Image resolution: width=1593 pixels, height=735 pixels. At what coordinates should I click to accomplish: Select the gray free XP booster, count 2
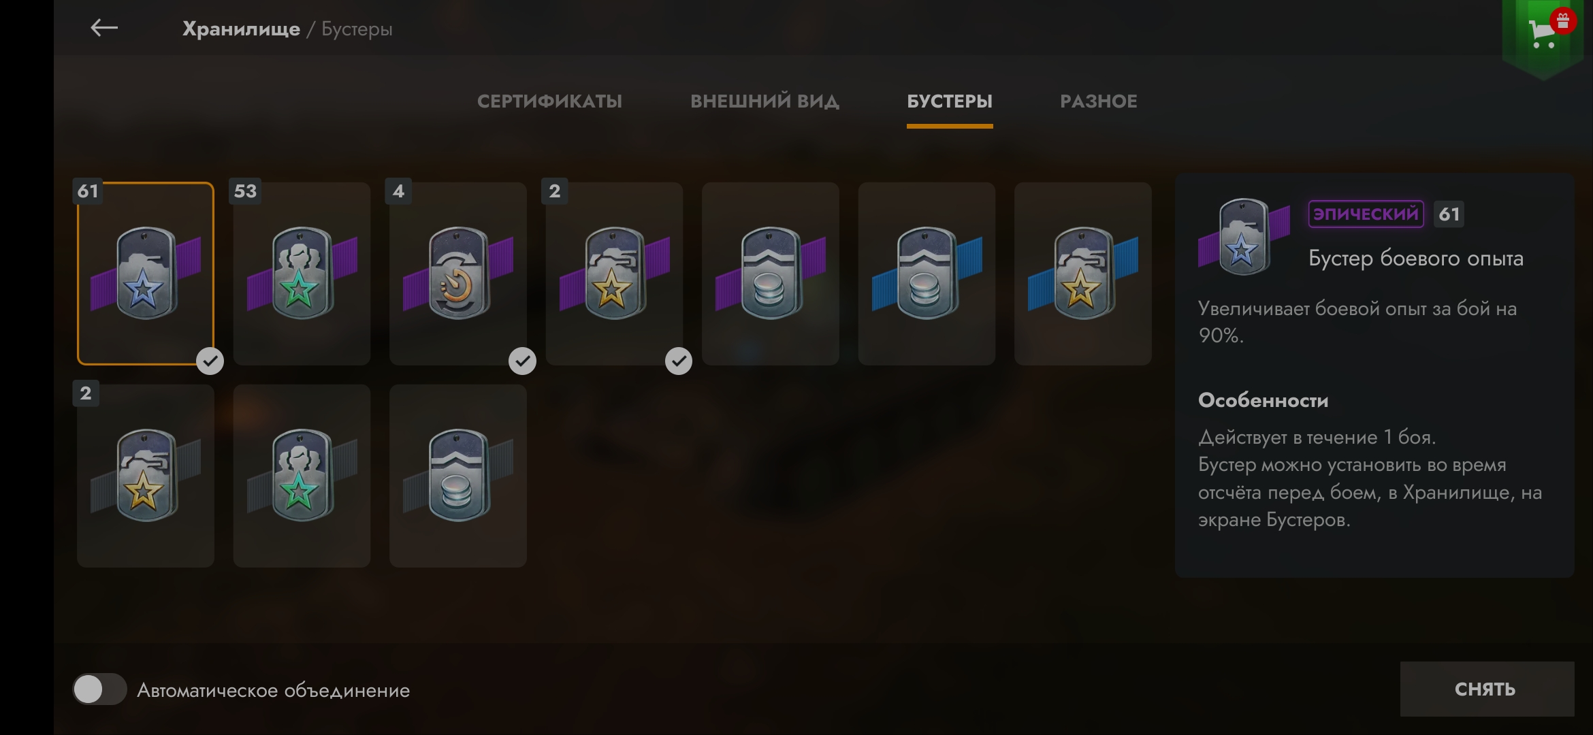(x=146, y=476)
